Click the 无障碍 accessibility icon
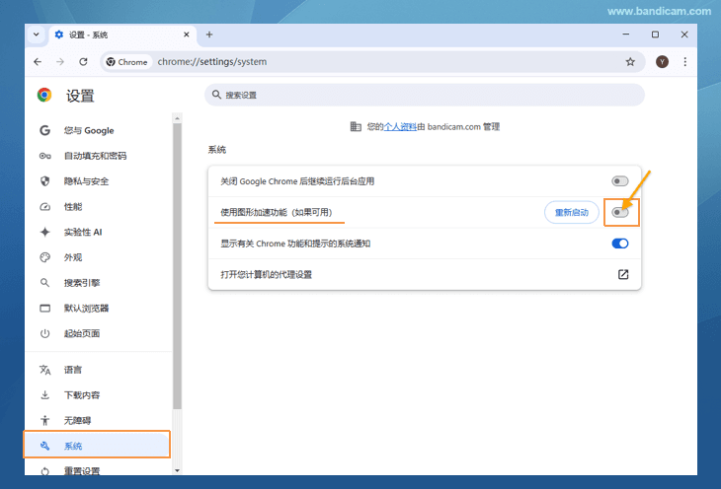 pyautogui.click(x=44, y=420)
